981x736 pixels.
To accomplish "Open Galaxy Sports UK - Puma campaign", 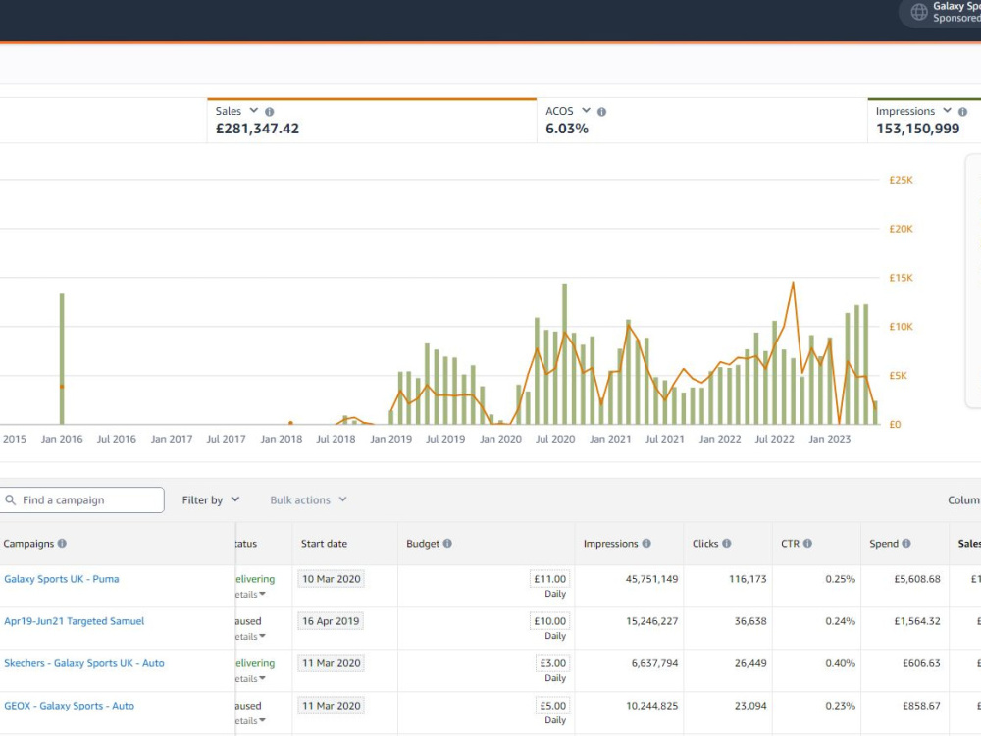I will point(61,579).
